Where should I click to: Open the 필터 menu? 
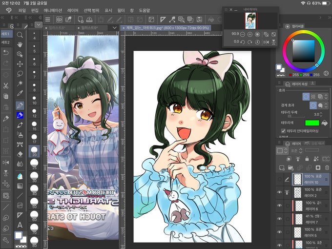(x=121, y=10)
